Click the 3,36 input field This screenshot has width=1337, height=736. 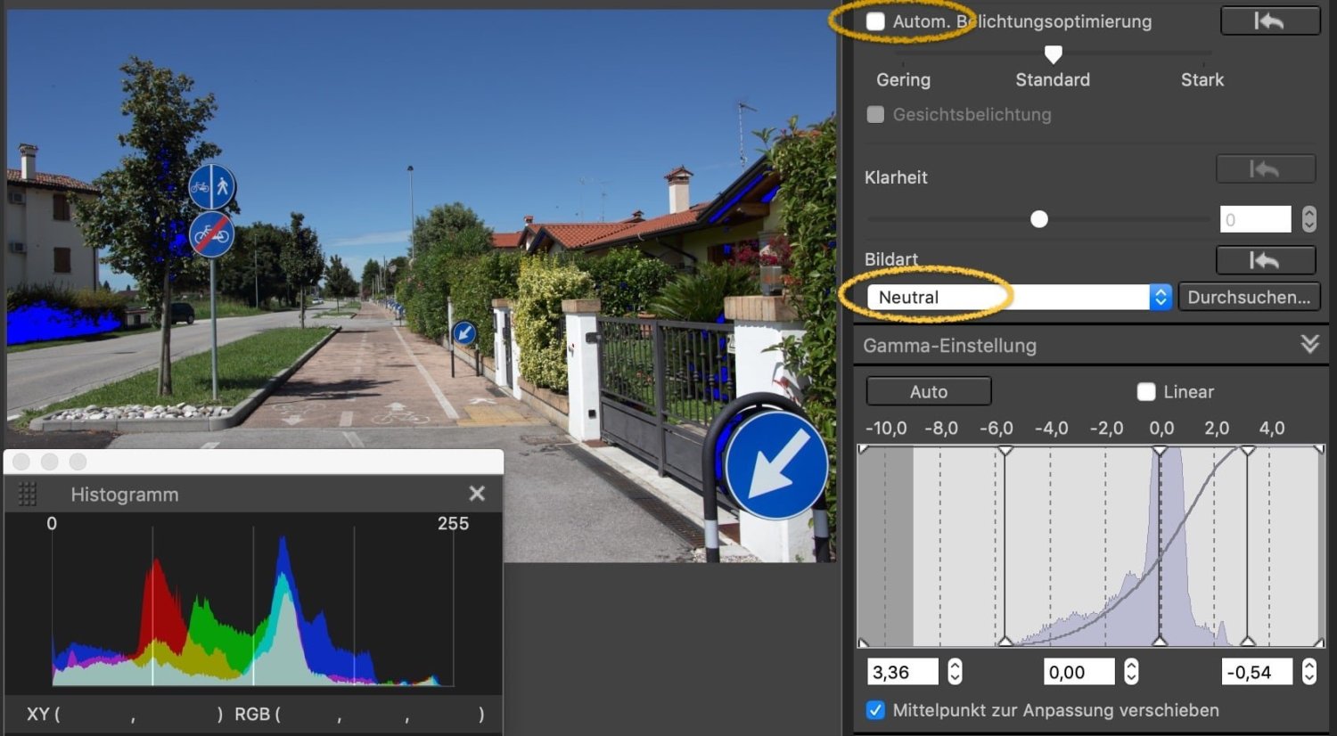[902, 672]
